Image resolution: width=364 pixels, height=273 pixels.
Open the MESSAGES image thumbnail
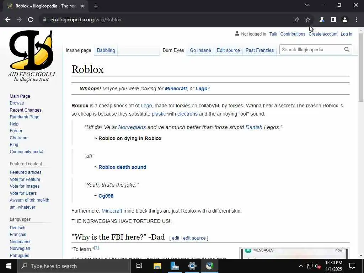point(294,253)
